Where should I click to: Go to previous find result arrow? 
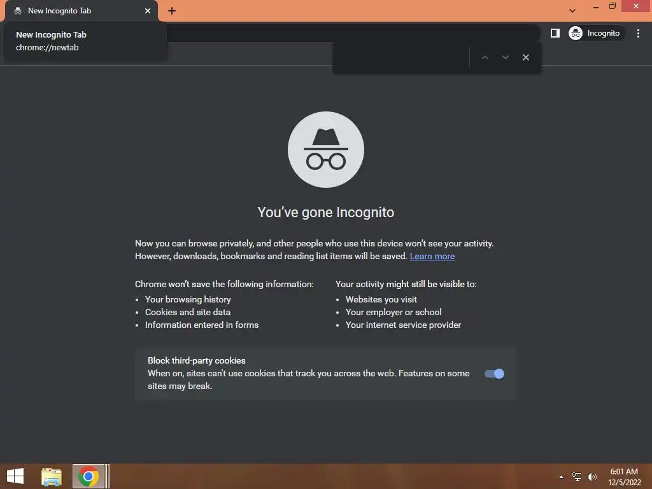tap(485, 57)
